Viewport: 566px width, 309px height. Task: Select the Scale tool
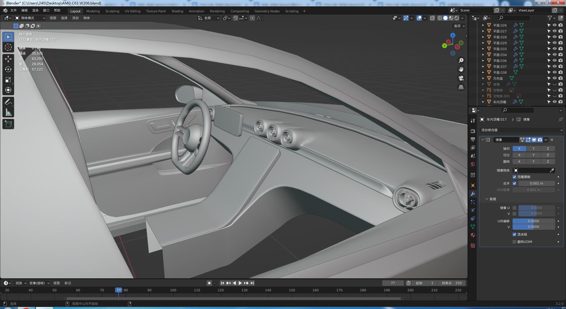click(x=8, y=80)
